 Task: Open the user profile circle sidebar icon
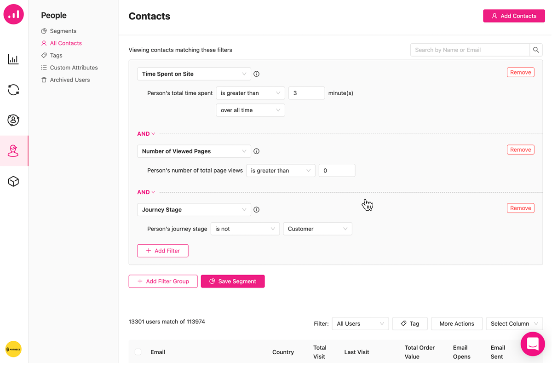pyautogui.click(x=13, y=120)
